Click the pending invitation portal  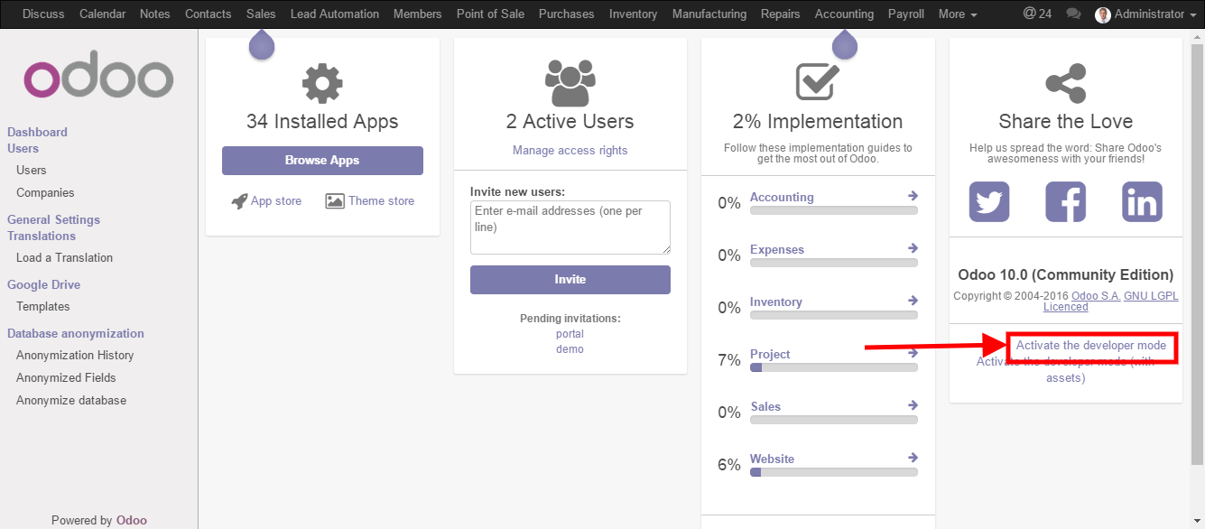point(570,334)
